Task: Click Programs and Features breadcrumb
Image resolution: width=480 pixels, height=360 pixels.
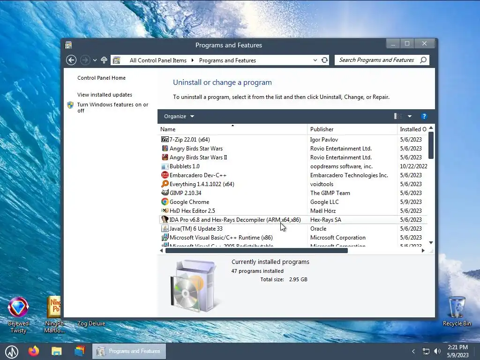Action: pos(227,60)
